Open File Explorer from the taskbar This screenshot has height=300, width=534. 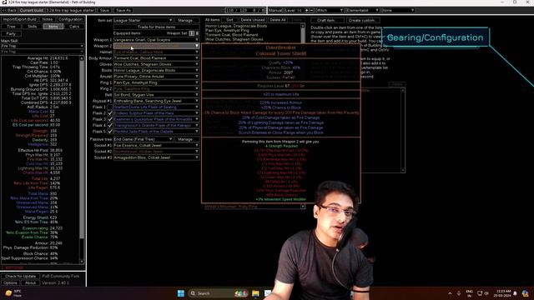point(255,293)
